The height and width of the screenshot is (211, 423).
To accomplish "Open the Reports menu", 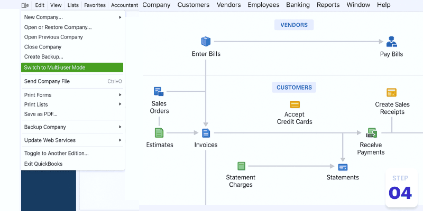I will pyautogui.click(x=328, y=5).
